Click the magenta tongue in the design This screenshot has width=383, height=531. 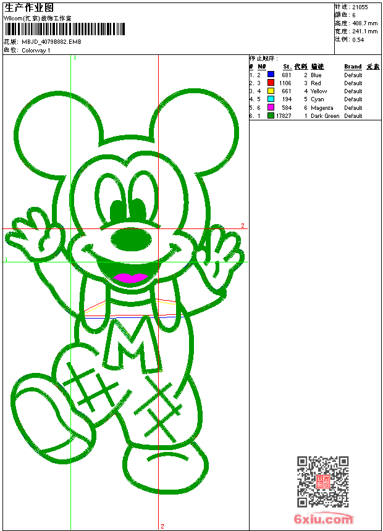tap(130, 278)
